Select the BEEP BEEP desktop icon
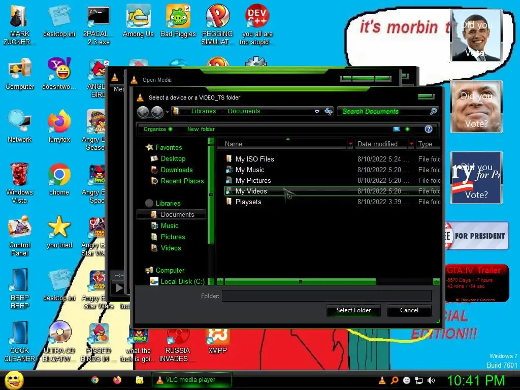The image size is (520, 390). [20, 289]
